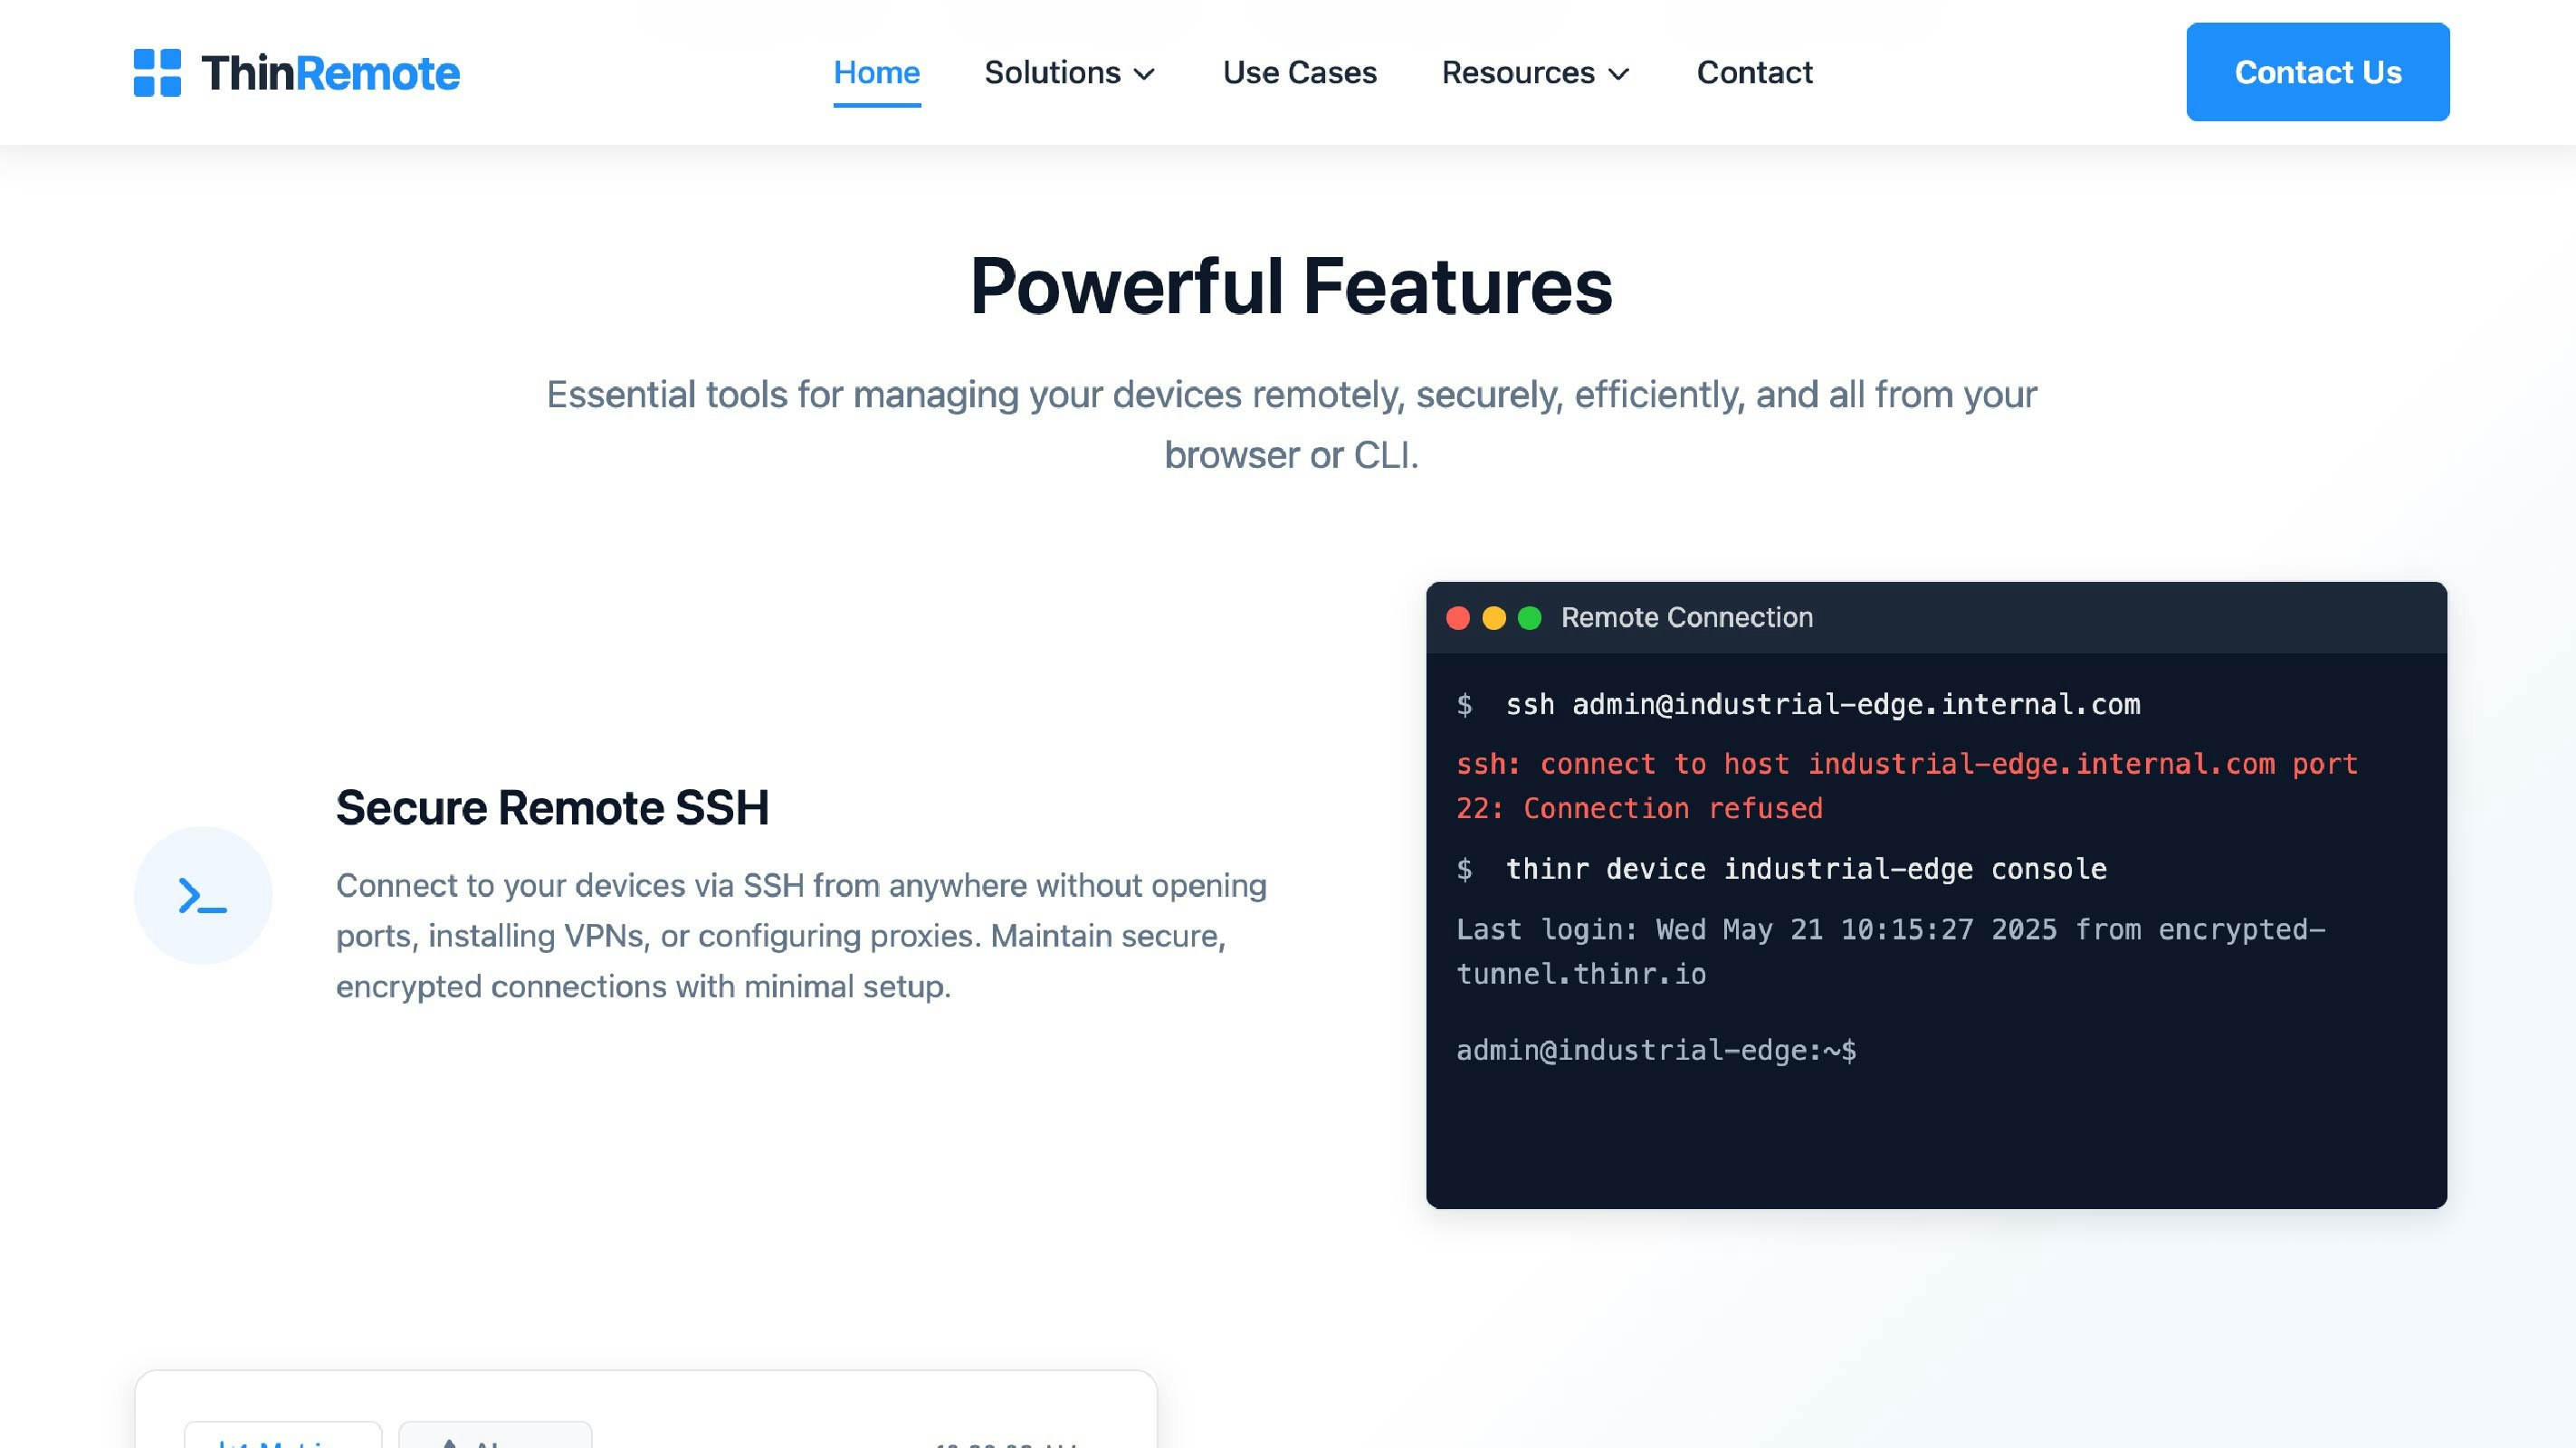Click the 'ssh admin@industrial-edge.internal.com' command line
The height and width of the screenshot is (1448, 2576).
(1823, 705)
